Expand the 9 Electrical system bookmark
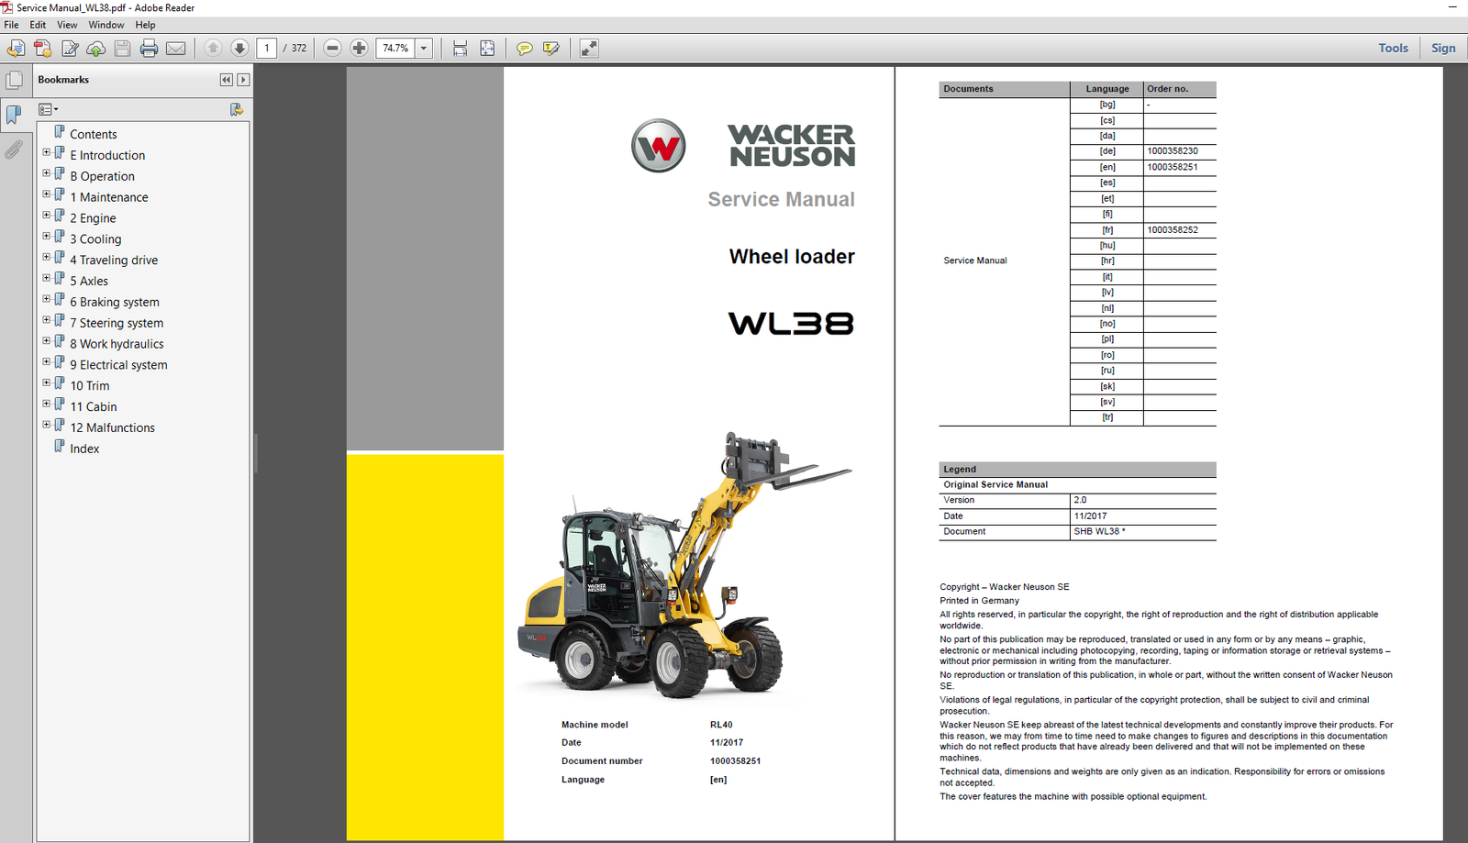This screenshot has width=1468, height=843. point(46,361)
